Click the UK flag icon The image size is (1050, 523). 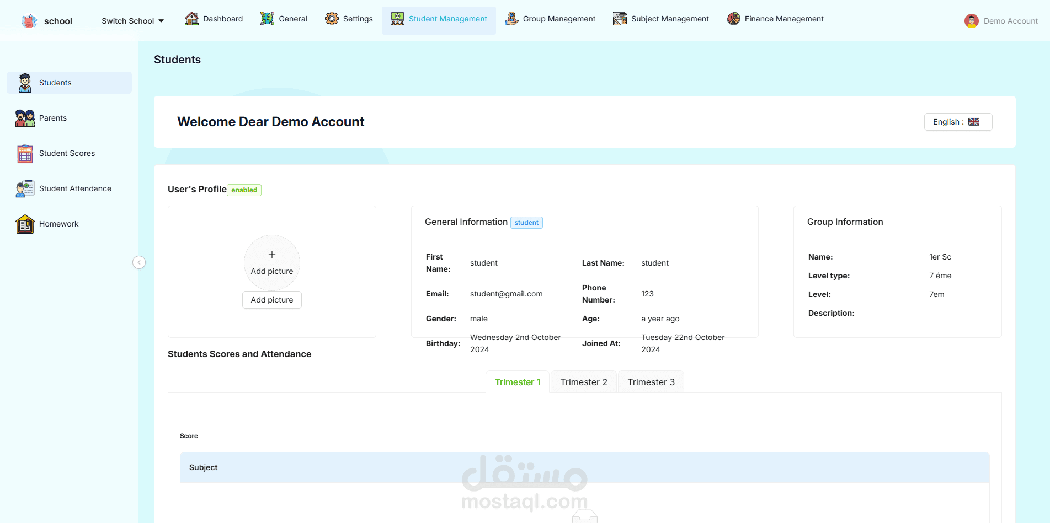click(974, 122)
